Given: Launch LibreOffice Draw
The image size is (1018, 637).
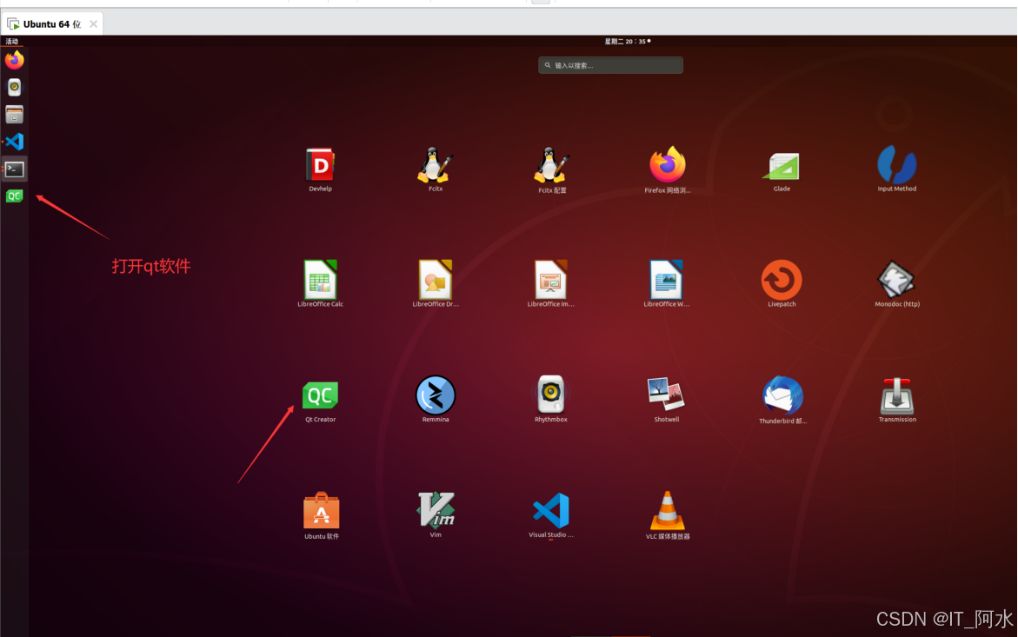Looking at the screenshot, I should coord(435,280).
